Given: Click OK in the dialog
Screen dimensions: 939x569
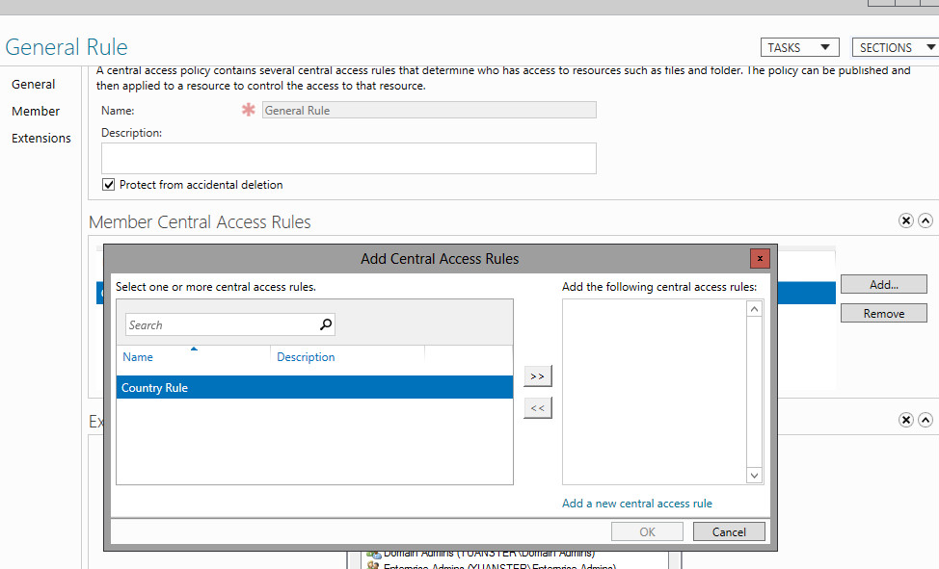Looking at the screenshot, I should tap(647, 531).
